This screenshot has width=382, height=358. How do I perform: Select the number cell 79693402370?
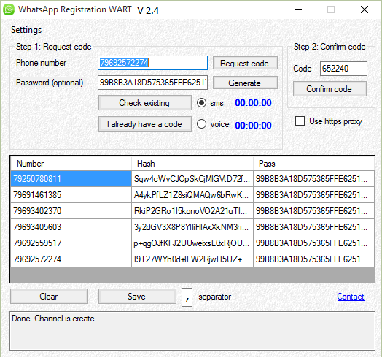(x=71, y=211)
